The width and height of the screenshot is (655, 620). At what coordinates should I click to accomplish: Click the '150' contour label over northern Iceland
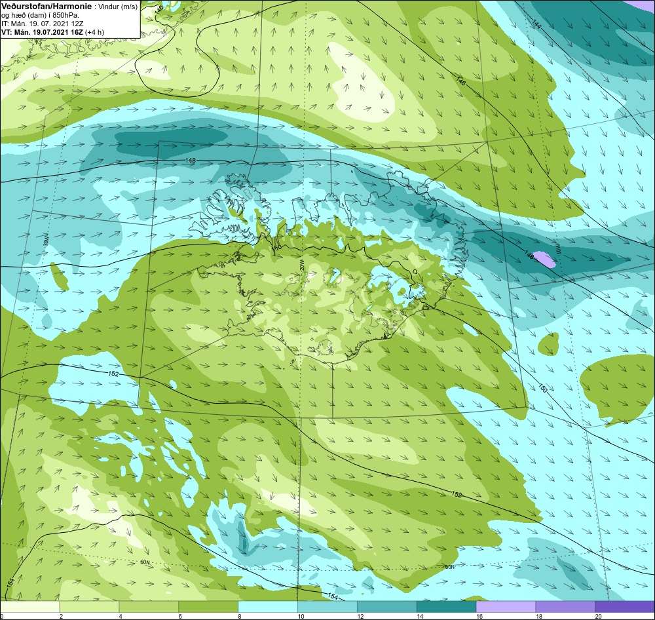coord(276,248)
